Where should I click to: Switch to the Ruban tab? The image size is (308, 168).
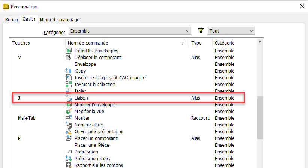(11, 19)
